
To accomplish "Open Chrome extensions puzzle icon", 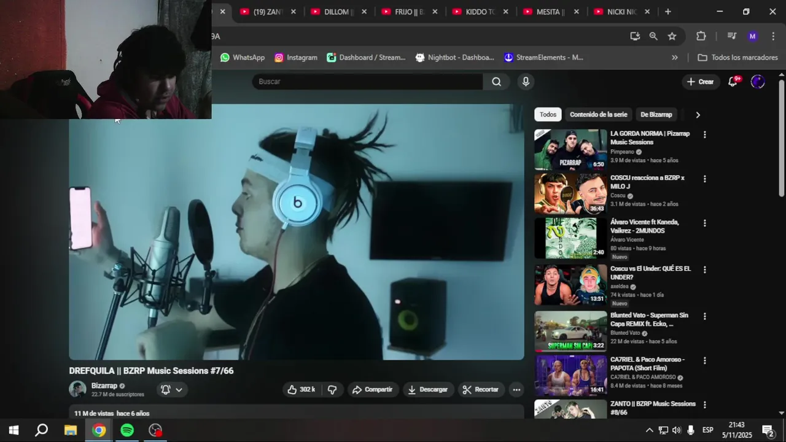I will [x=701, y=36].
